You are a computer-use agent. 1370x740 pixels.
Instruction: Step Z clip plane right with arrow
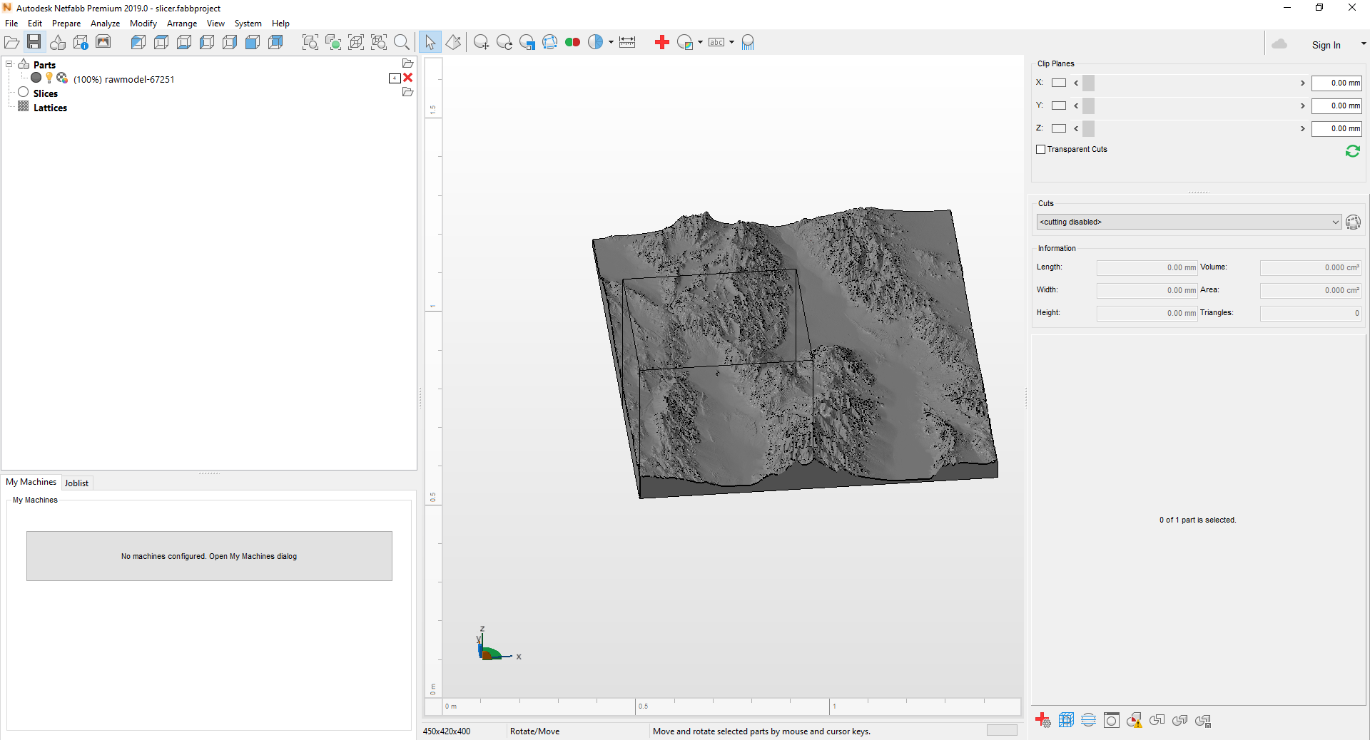coord(1302,129)
